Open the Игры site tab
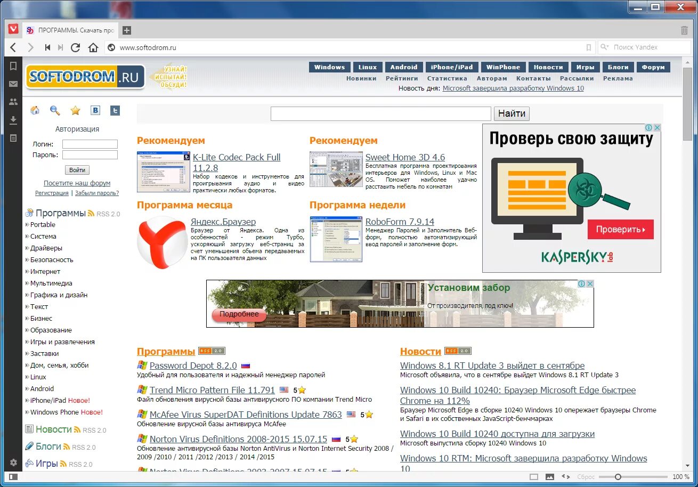 [x=586, y=67]
